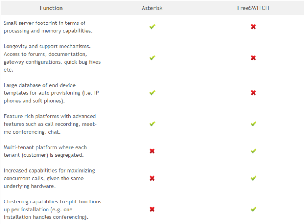Click the multi-tenant platform description text
Screen dimensions: 304x224
point(45,151)
